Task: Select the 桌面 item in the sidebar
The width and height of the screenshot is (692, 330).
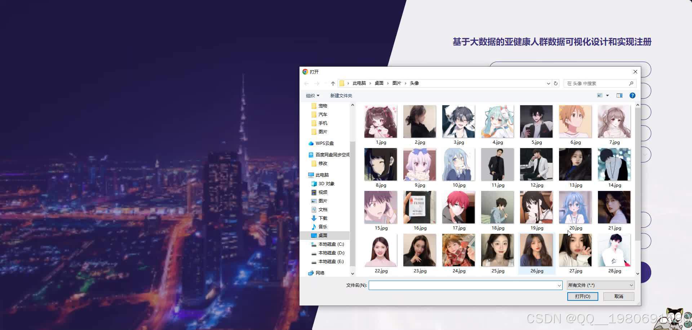Action: click(323, 235)
